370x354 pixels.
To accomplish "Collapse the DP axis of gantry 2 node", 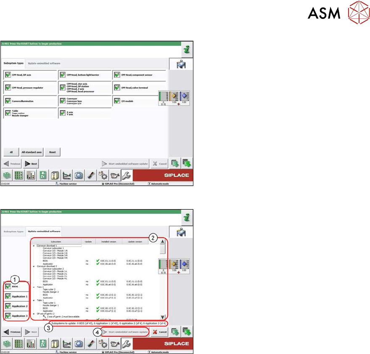I will point(34,314).
